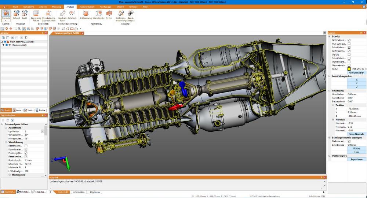Image resolution: width=367 pixels, height=198 pixels.
Task: Click the Exportieren button
Action: pos(356,159)
